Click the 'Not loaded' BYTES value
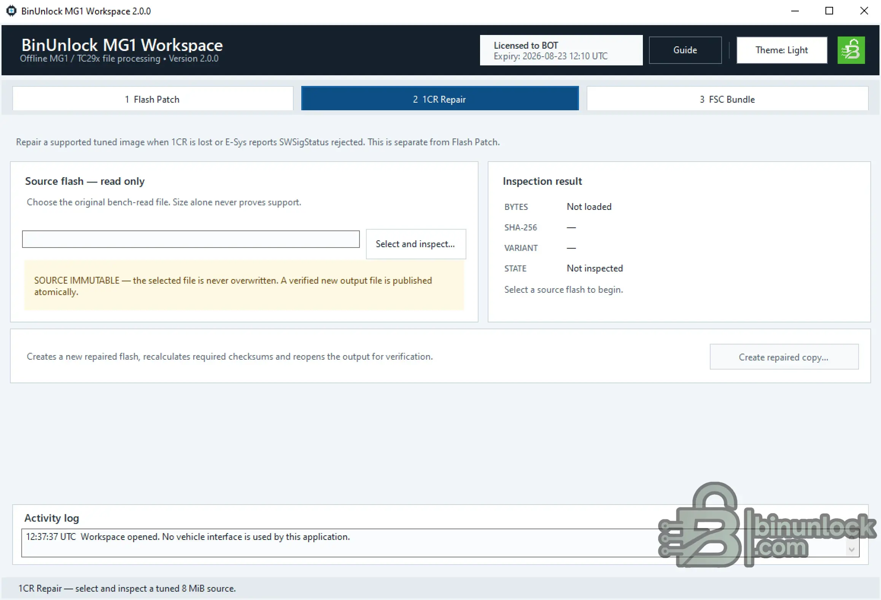 (x=589, y=207)
